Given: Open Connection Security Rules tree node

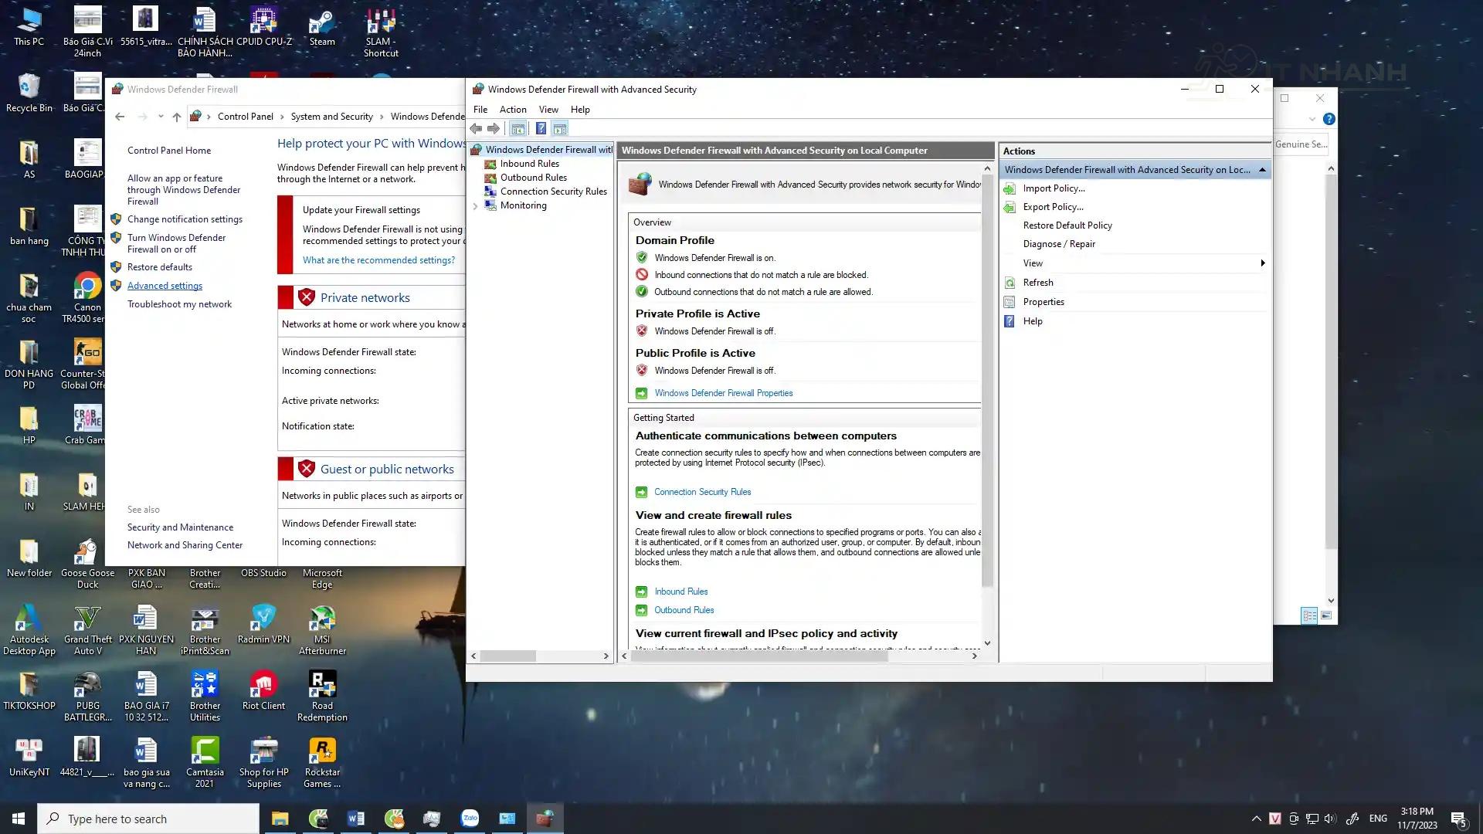Looking at the screenshot, I should pyautogui.click(x=553, y=192).
